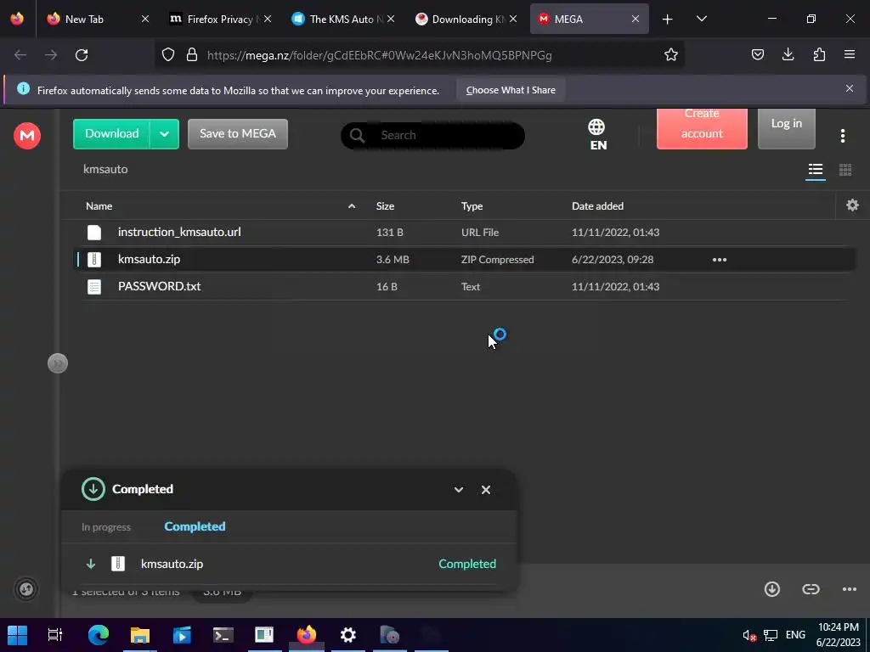Click Create account button
This screenshot has height=652, width=870.
(702, 129)
